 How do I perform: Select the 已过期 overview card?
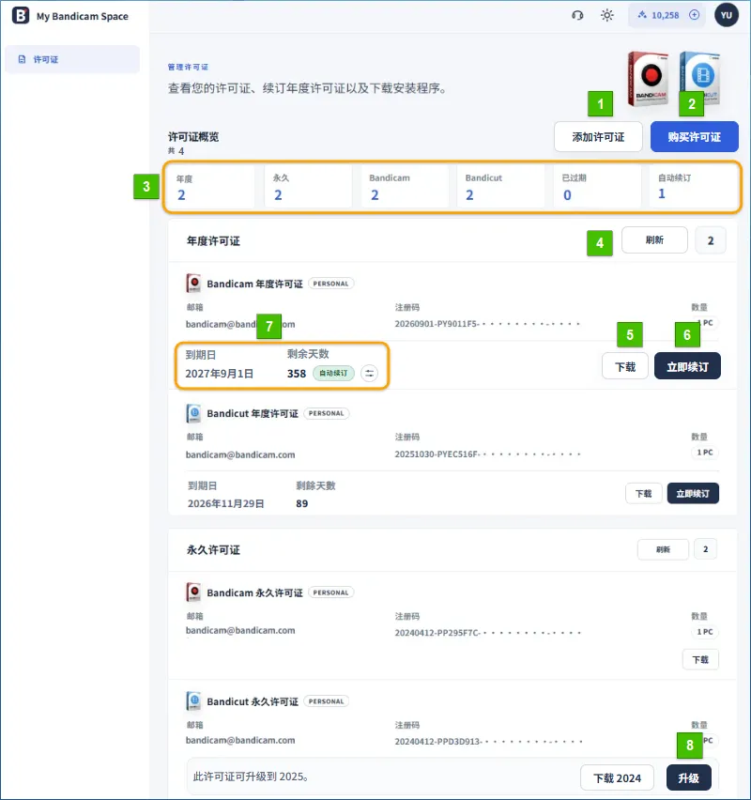pos(597,187)
